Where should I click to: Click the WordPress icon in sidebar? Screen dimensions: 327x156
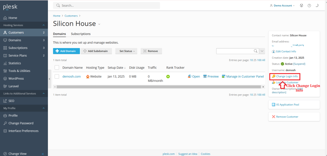5,79
